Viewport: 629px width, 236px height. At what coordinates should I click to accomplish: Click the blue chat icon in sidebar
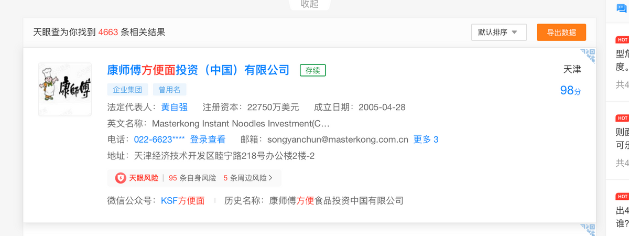click(621, 9)
